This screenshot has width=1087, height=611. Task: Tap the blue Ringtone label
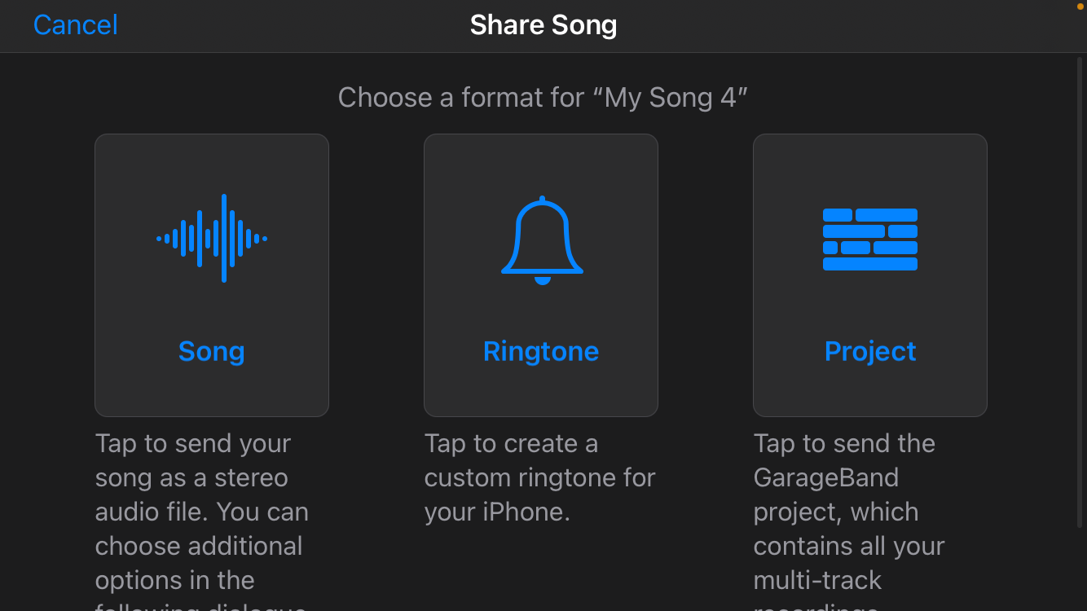(x=540, y=351)
